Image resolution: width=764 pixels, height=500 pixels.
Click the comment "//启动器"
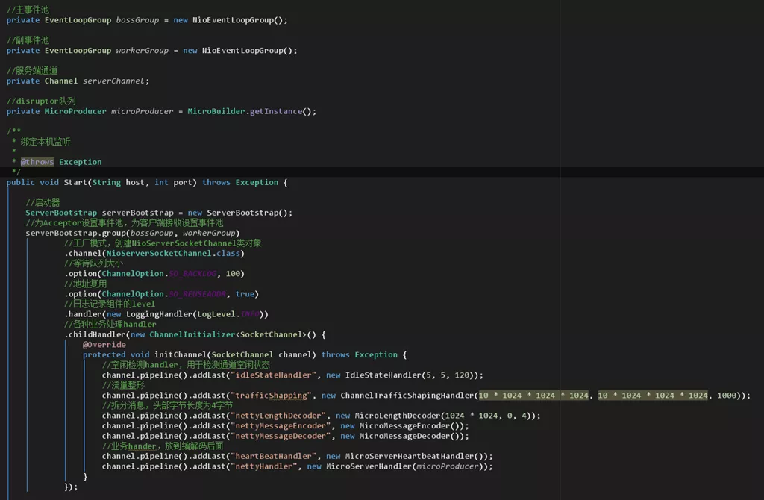click(43, 202)
